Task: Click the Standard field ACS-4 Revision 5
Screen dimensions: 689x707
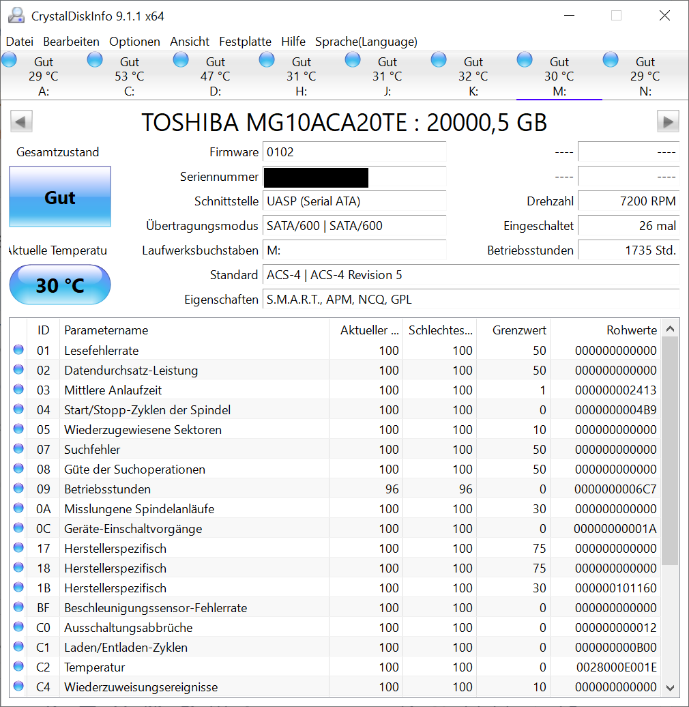Action: pyautogui.click(x=471, y=274)
